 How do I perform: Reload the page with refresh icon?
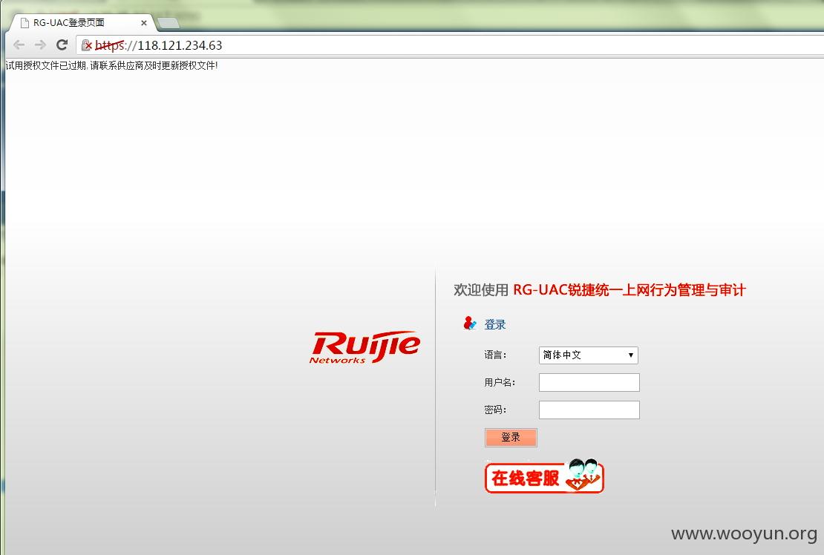tap(62, 45)
